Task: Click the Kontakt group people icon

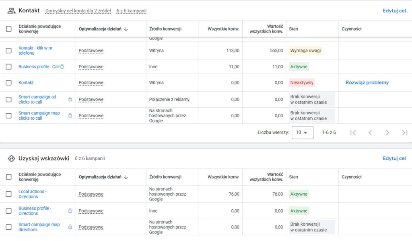Action: pos(11,11)
